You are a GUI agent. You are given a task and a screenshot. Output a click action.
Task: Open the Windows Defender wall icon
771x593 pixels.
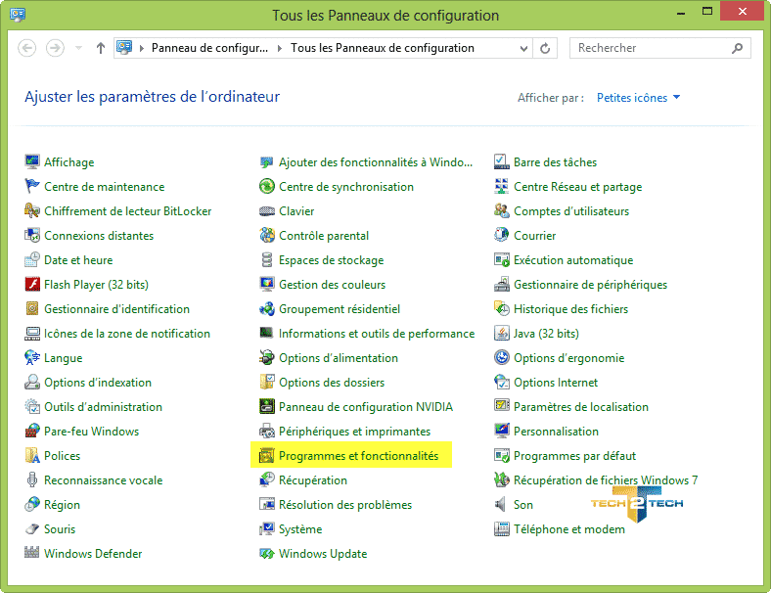32,553
